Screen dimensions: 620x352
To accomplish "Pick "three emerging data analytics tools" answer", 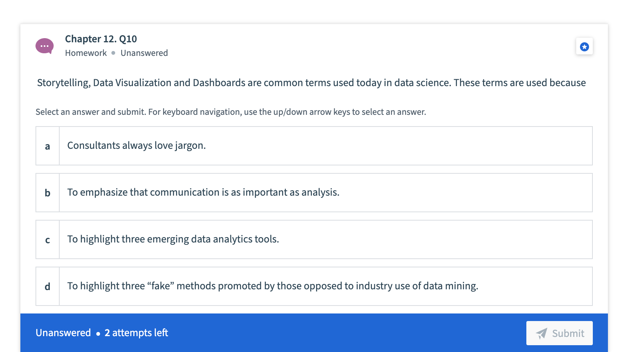I will (x=173, y=239).
